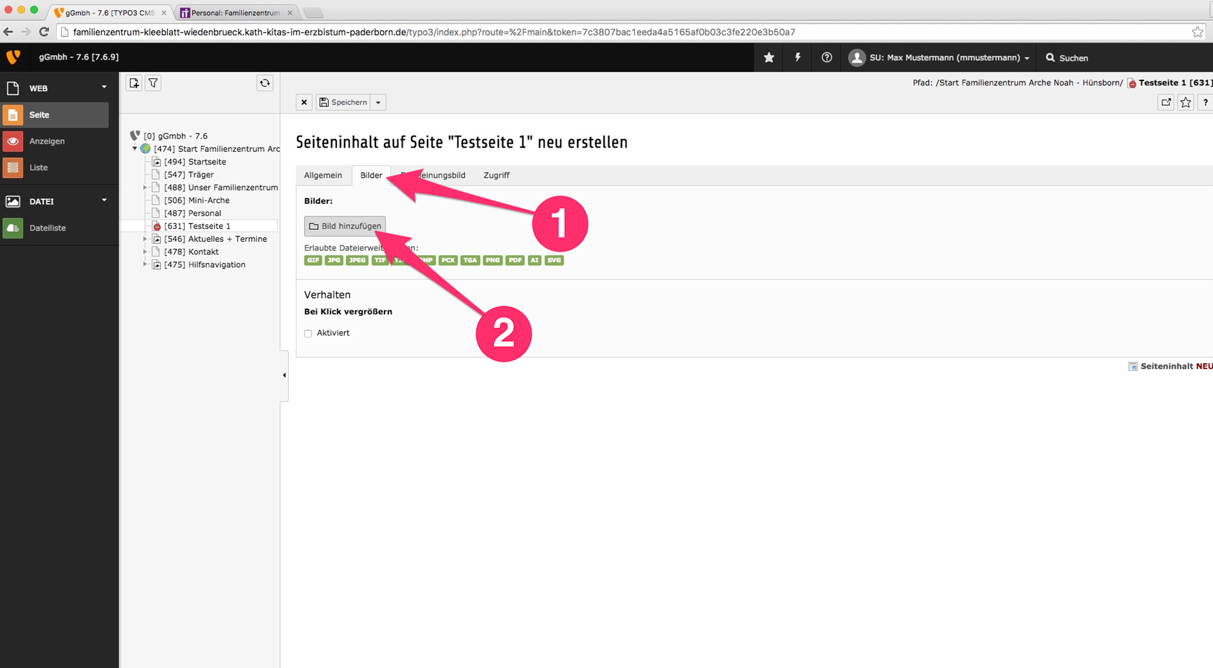1213x668 pixels.
Task: Open record in new window icon
Action: pos(1165,102)
